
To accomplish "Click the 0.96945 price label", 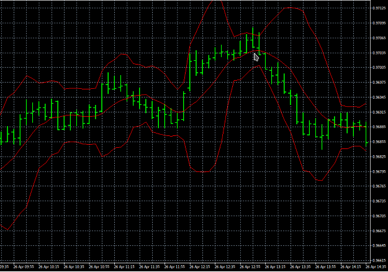I will (381, 97).
